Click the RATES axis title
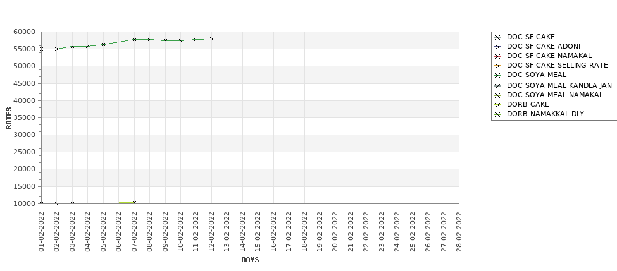The height and width of the screenshot is (271, 617). [x=9, y=118]
